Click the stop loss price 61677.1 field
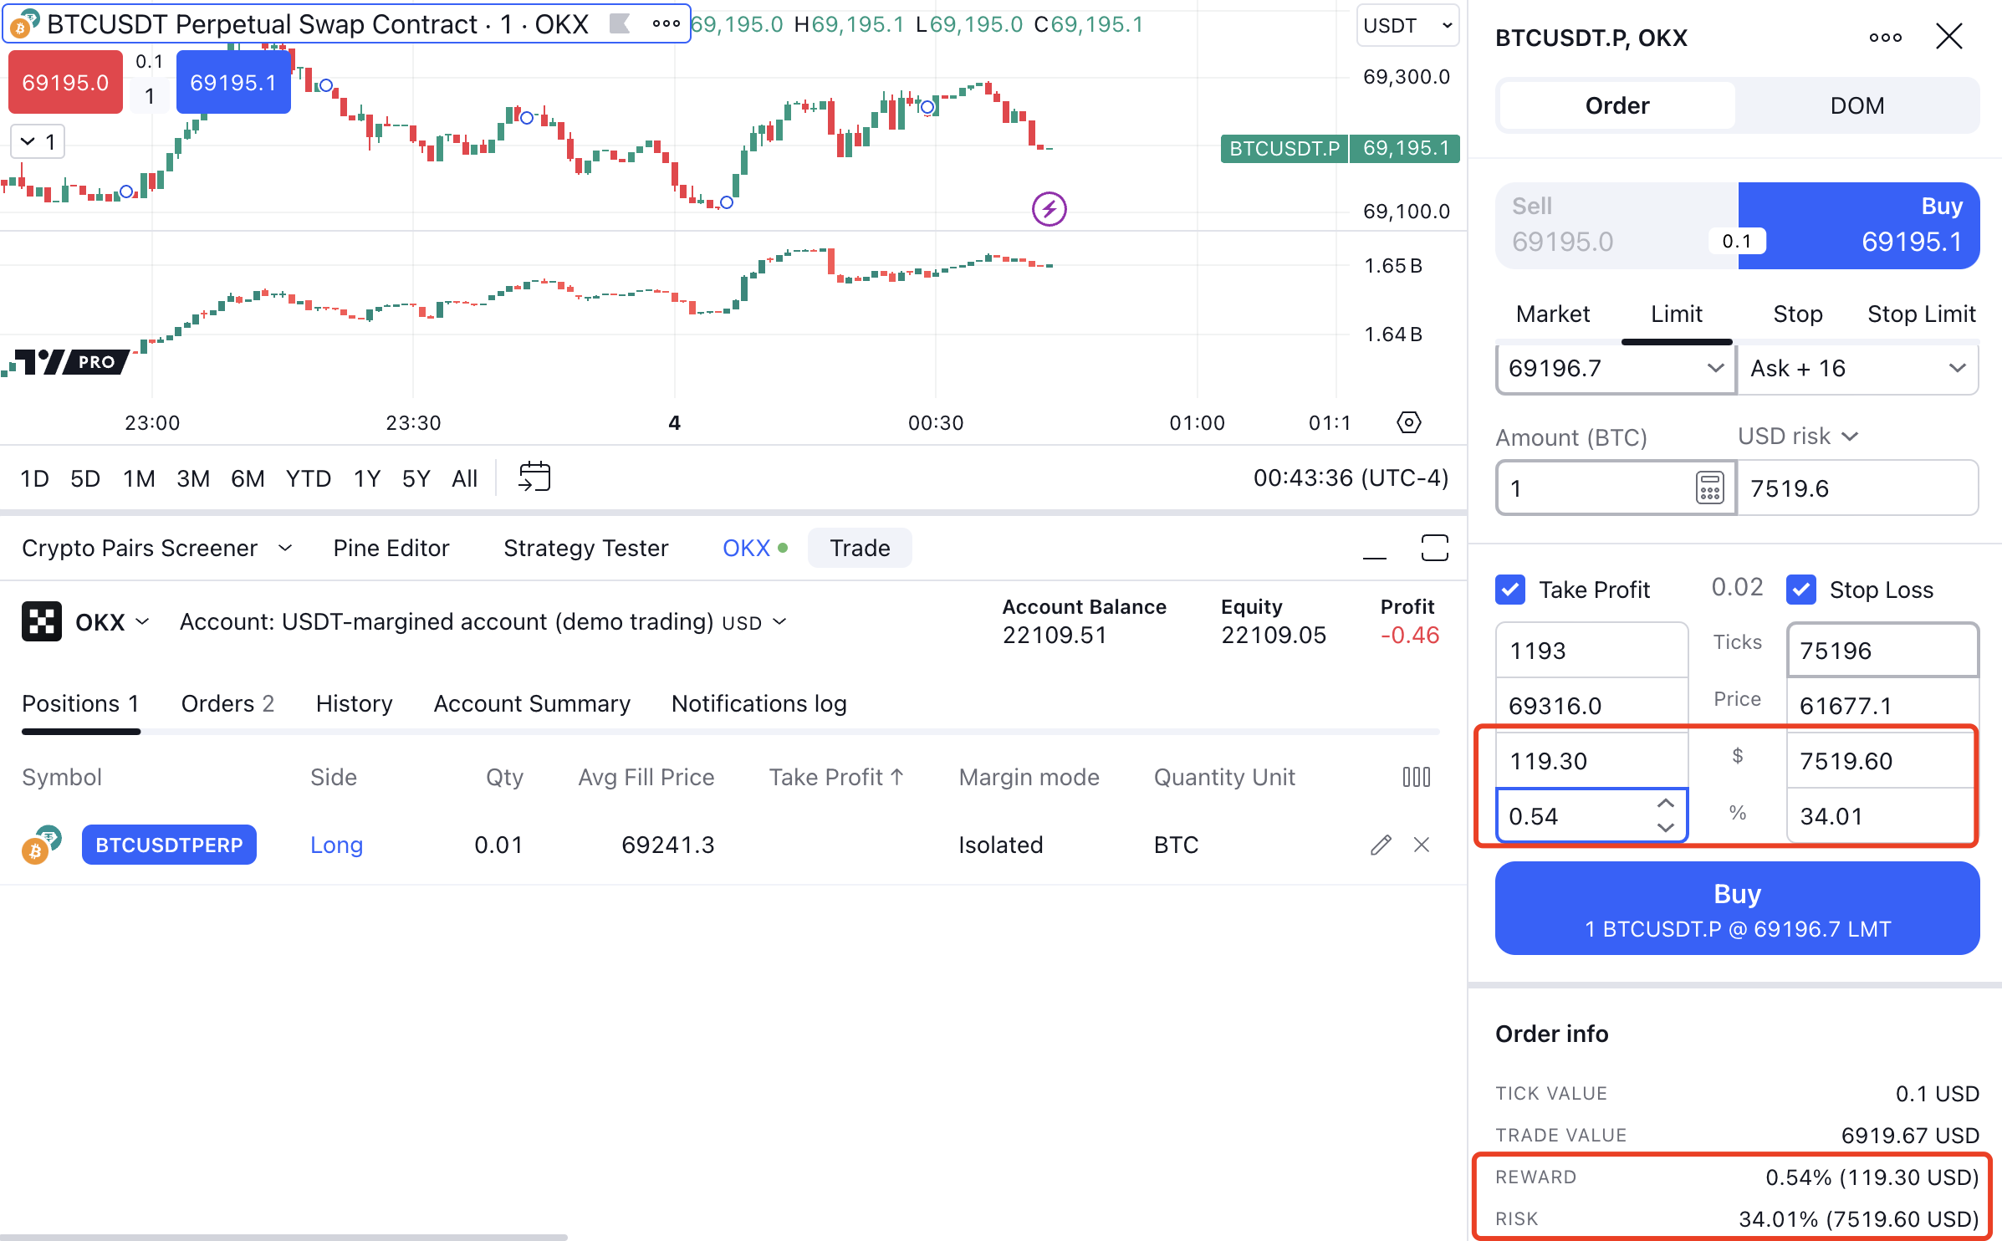This screenshot has height=1241, width=2002. [1882, 706]
